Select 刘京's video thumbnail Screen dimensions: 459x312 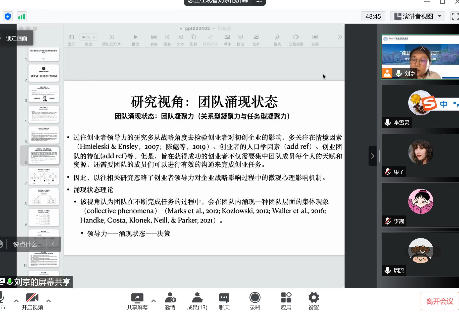coord(420,57)
